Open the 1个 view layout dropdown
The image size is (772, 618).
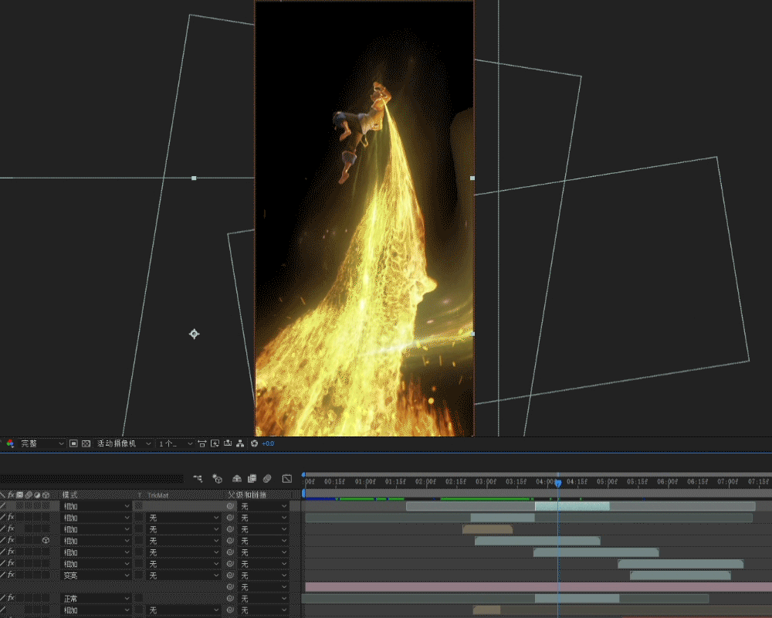tap(175, 443)
